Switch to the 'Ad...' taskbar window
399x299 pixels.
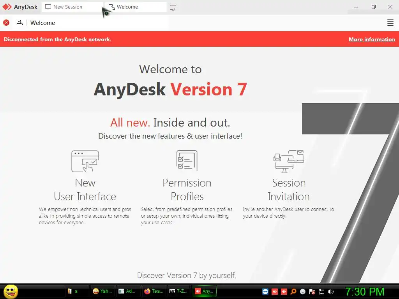(129, 291)
